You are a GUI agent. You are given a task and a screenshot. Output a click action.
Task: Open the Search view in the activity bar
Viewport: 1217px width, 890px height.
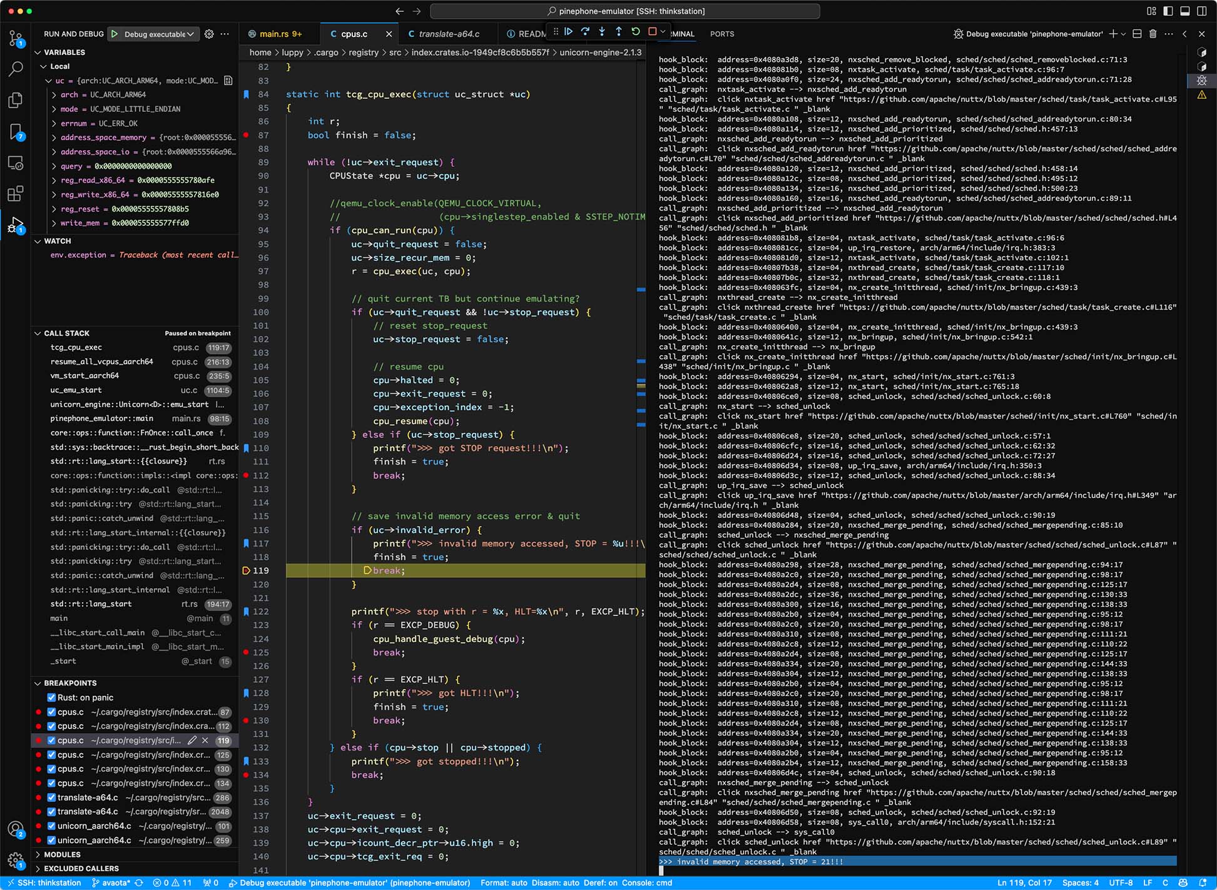tap(16, 69)
